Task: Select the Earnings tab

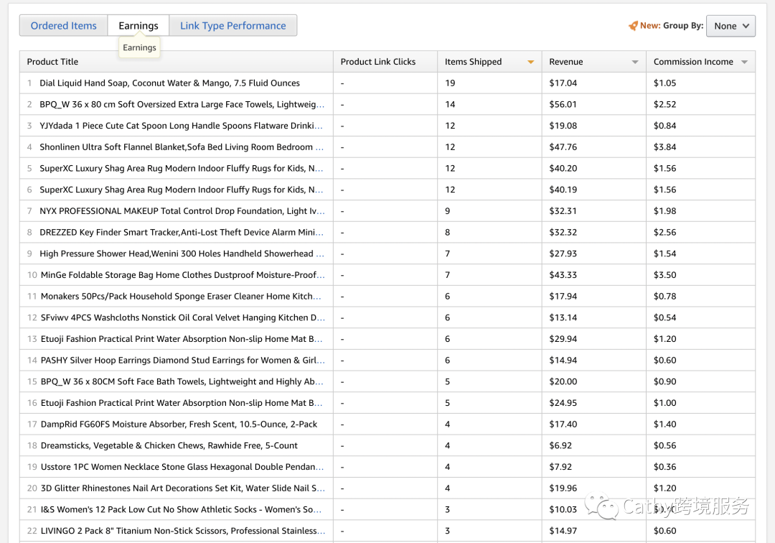Action: point(138,26)
